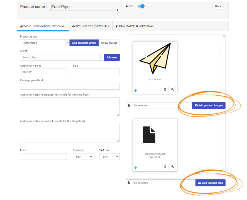This screenshot has width=247, height=200.
Task: Click the Price input field
Action: 43,156
